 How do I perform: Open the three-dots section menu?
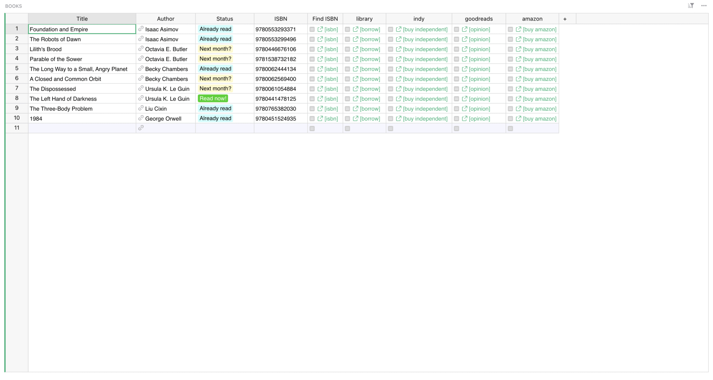point(704,6)
